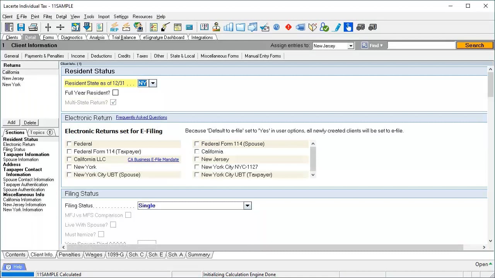The width and height of the screenshot is (495, 278).
Task: Click the user with green checkmark icon
Action: pyautogui.click(x=324, y=27)
